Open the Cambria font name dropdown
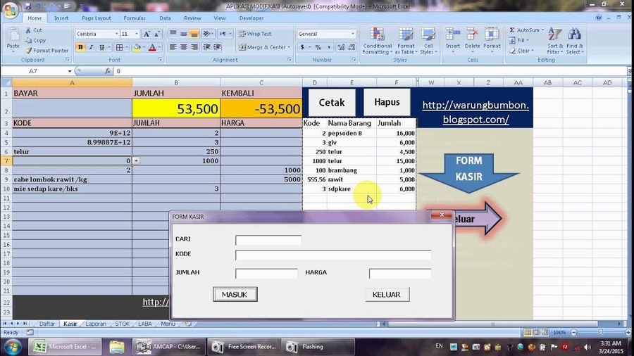 116,34
